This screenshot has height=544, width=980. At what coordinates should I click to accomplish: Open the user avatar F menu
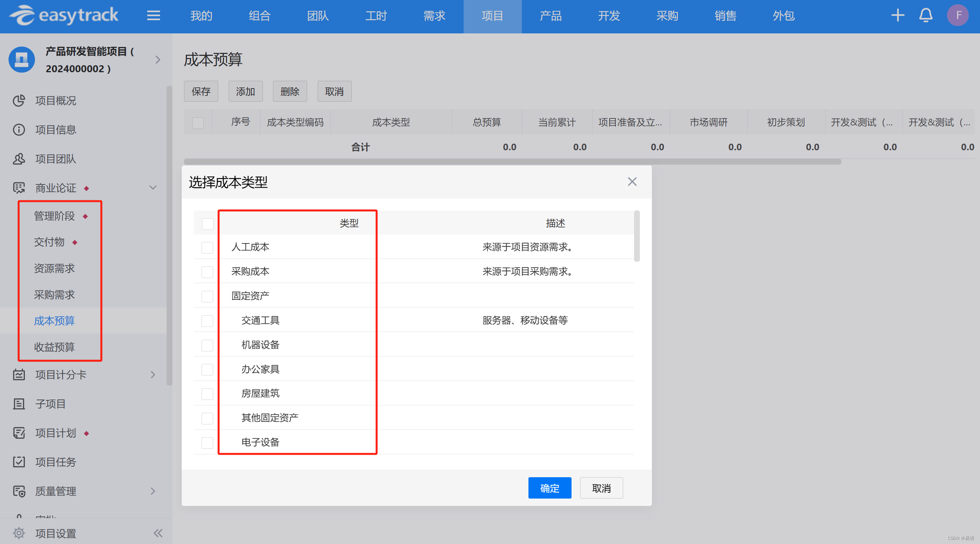[958, 16]
